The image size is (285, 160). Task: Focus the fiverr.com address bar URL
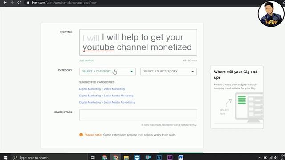64,3
